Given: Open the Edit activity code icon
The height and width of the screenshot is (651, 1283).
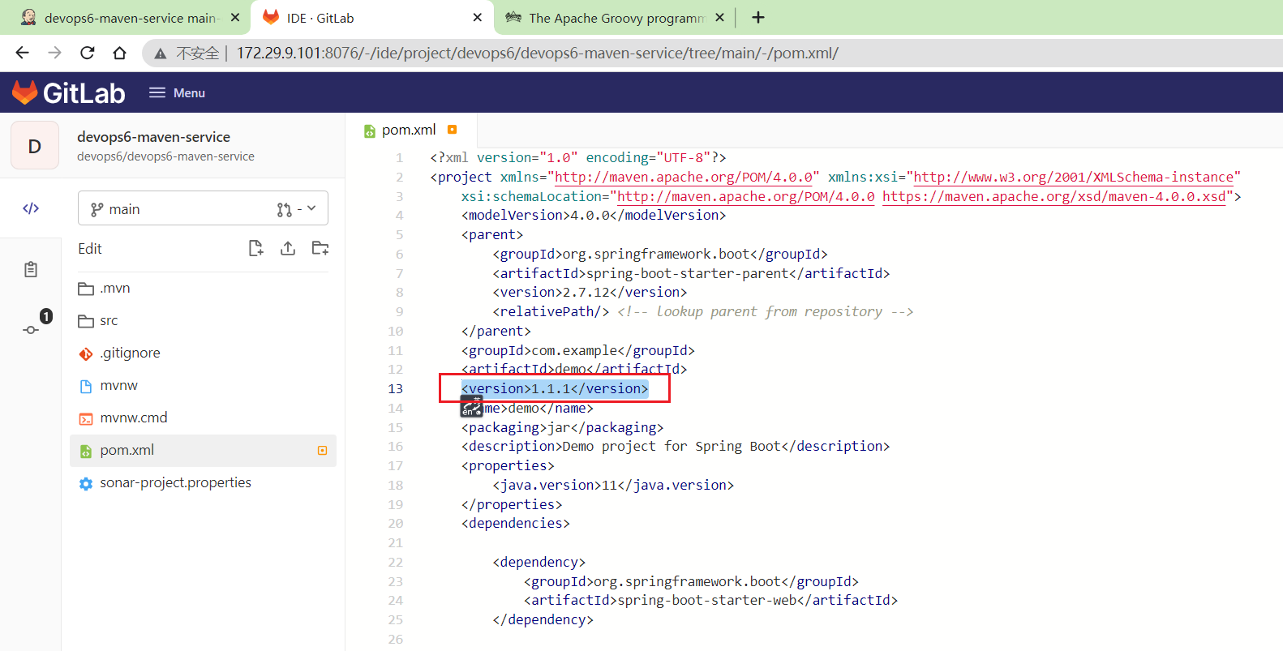Looking at the screenshot, I should [31, 208].
